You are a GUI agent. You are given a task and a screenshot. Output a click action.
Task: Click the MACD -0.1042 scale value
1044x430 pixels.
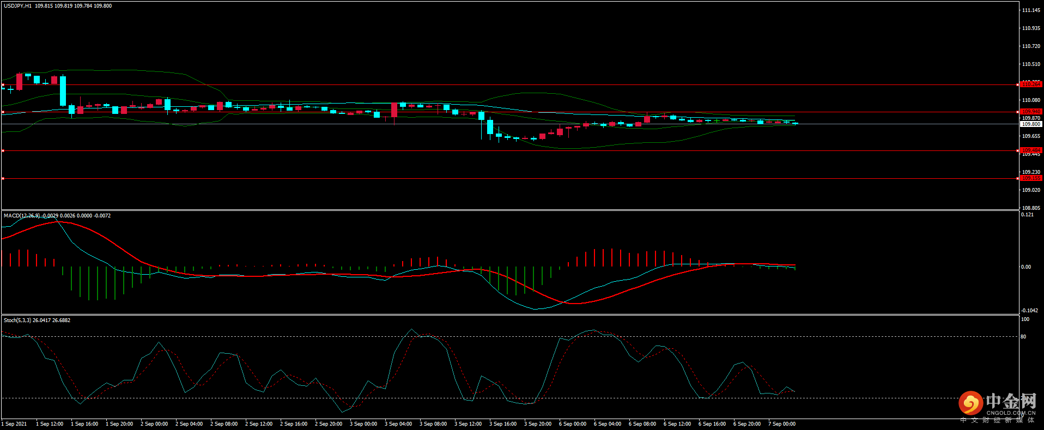[x=1029, y=311]
